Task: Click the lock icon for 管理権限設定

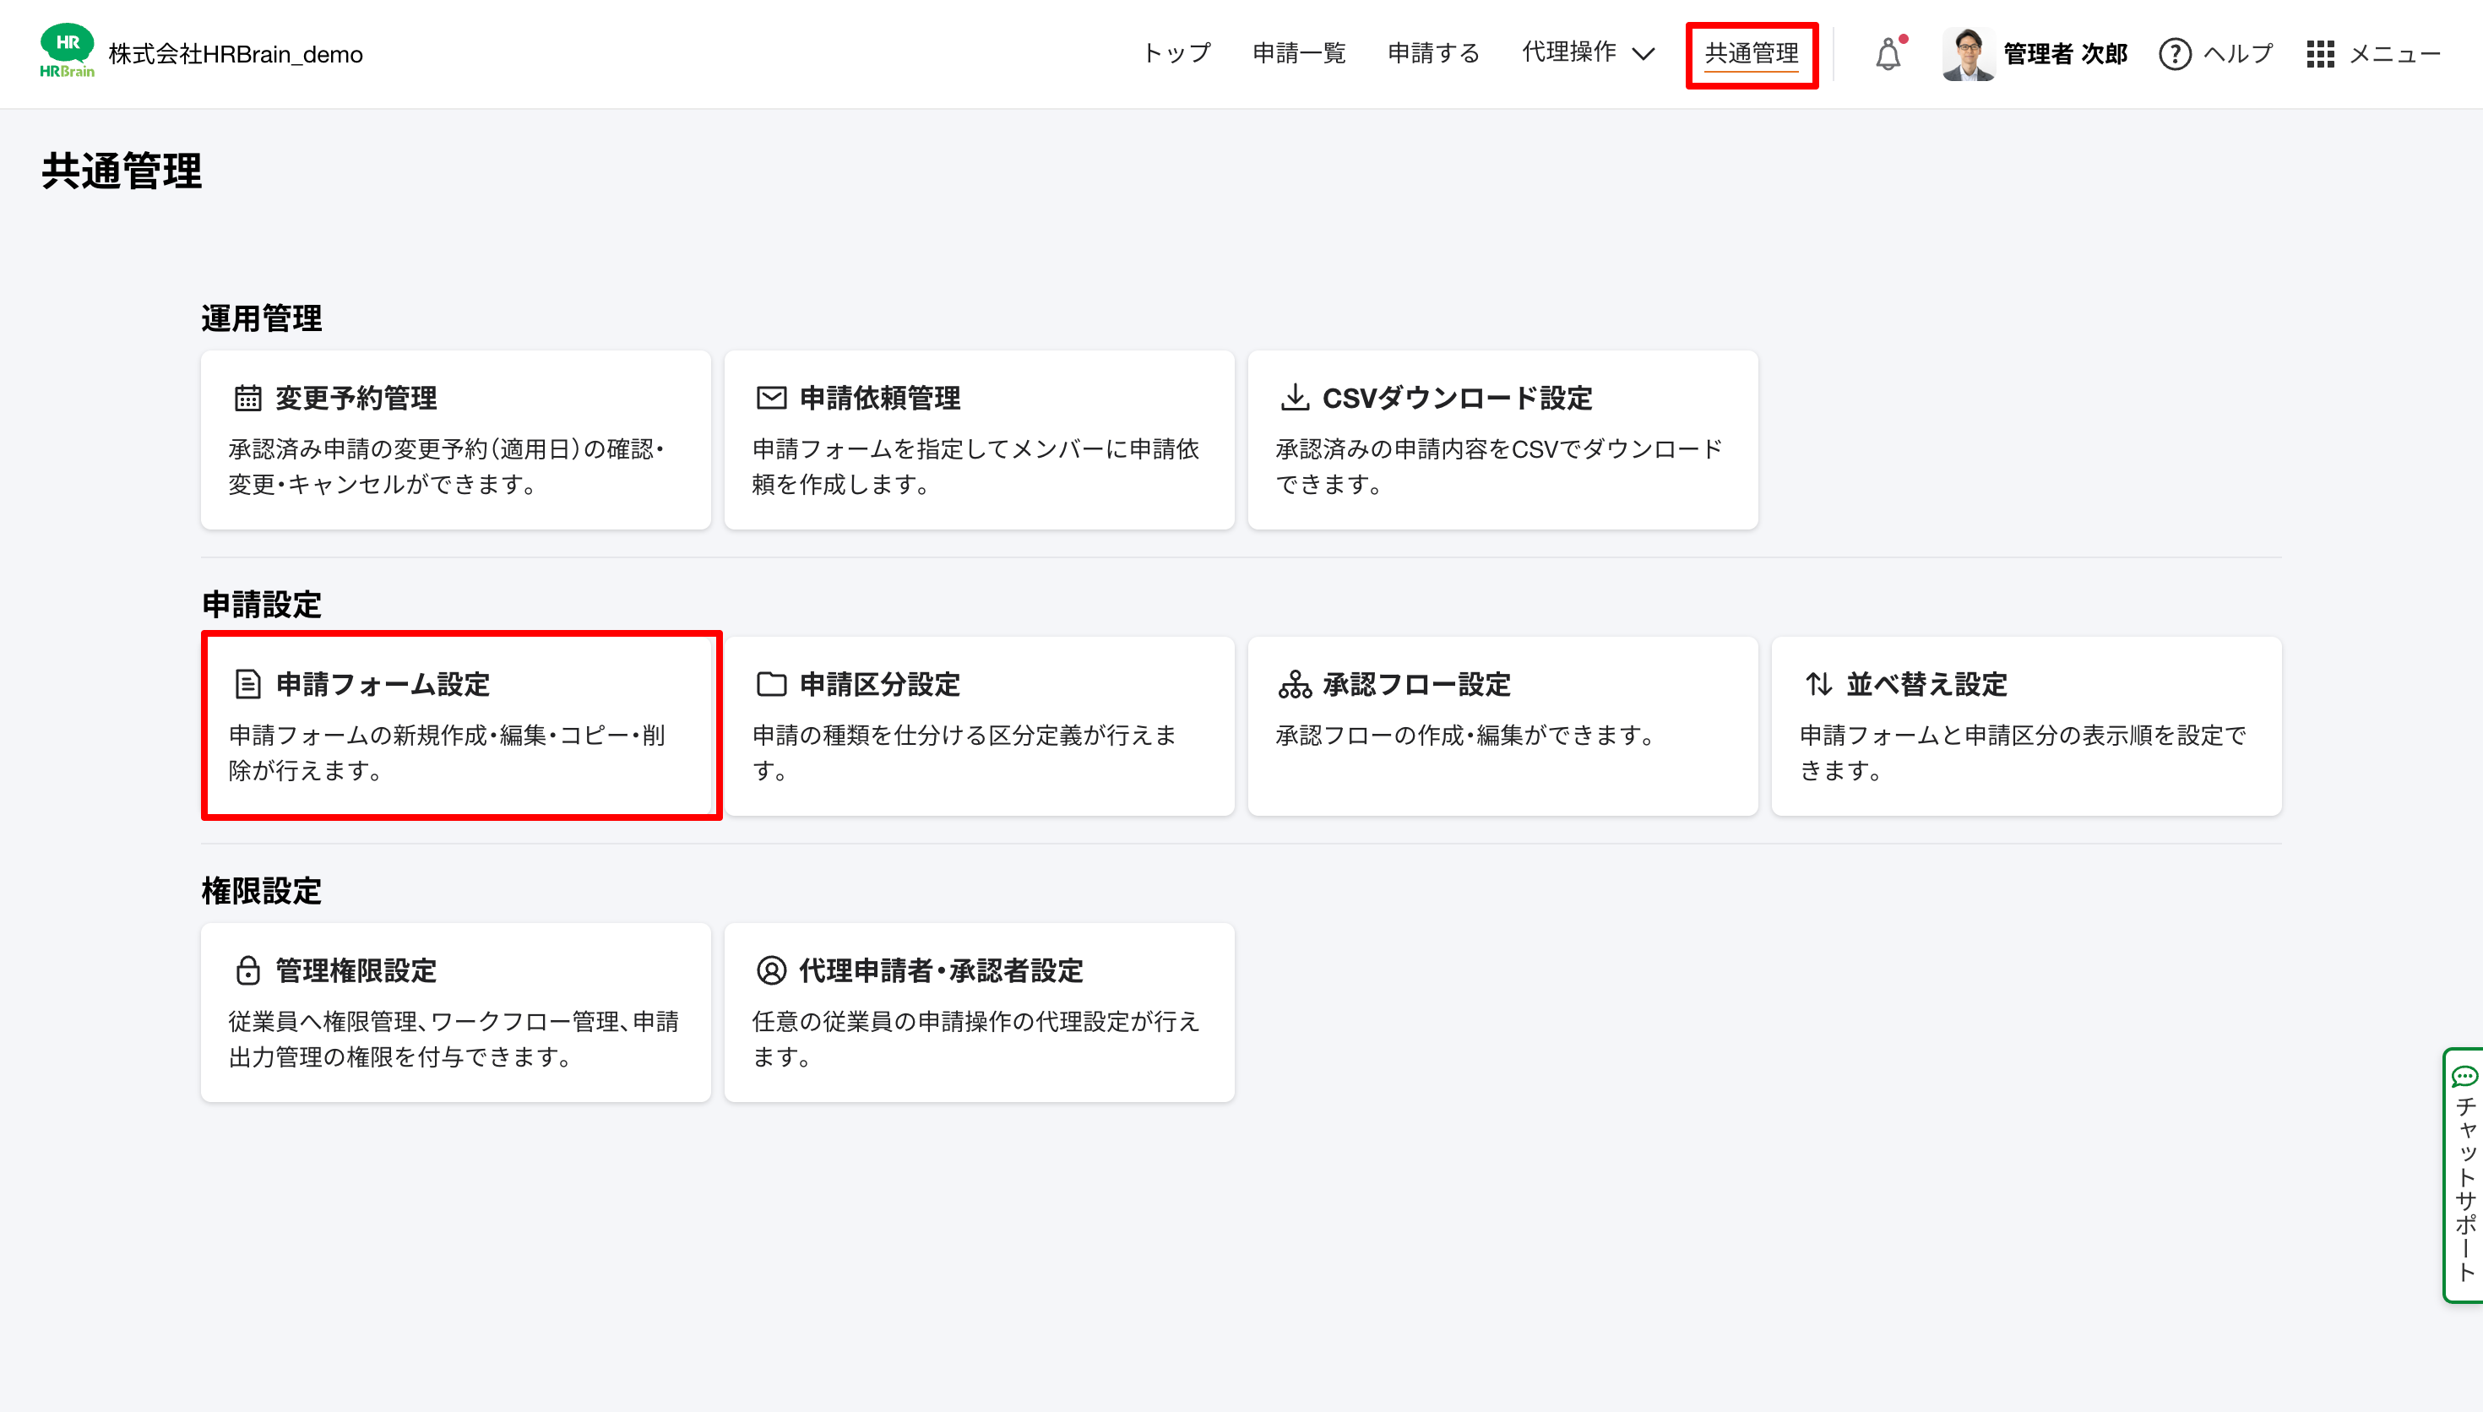Action: 247,969
